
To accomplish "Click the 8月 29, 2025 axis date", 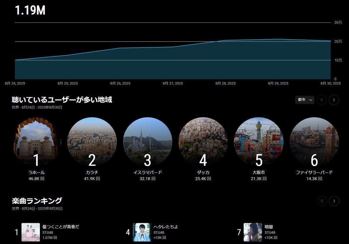I will (278, 83).
